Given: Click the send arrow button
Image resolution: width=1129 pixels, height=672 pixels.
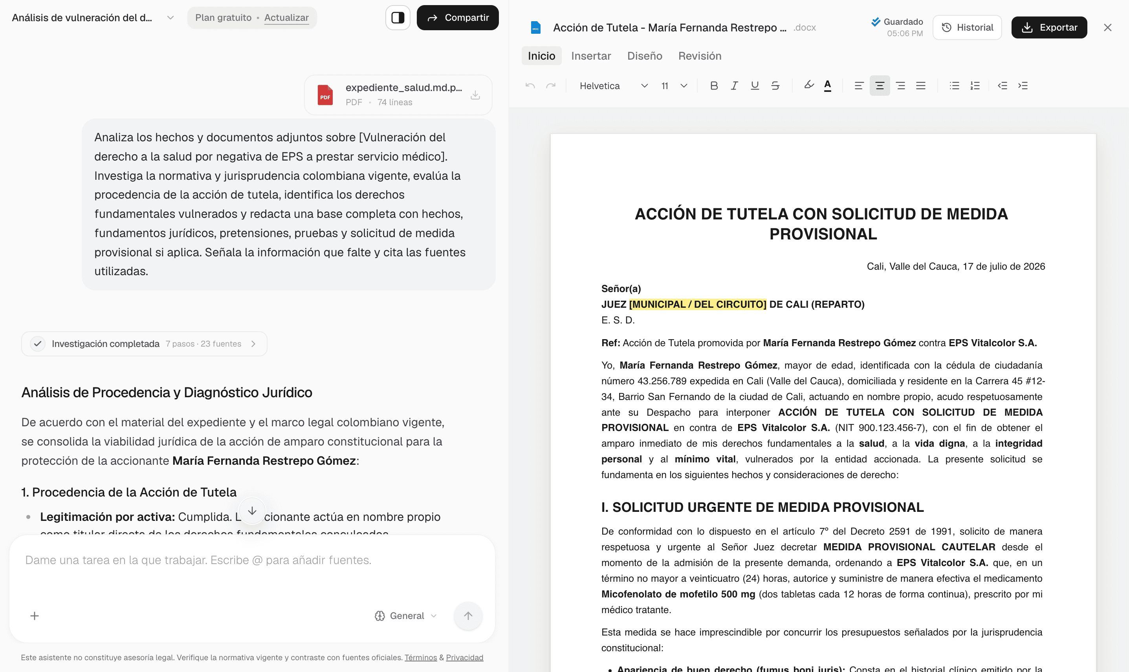Looking at the screenshot, I should tap(468, 615).
